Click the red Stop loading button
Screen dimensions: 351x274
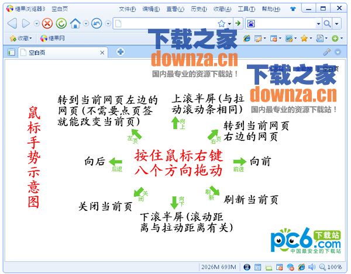[x=47, y=23]
